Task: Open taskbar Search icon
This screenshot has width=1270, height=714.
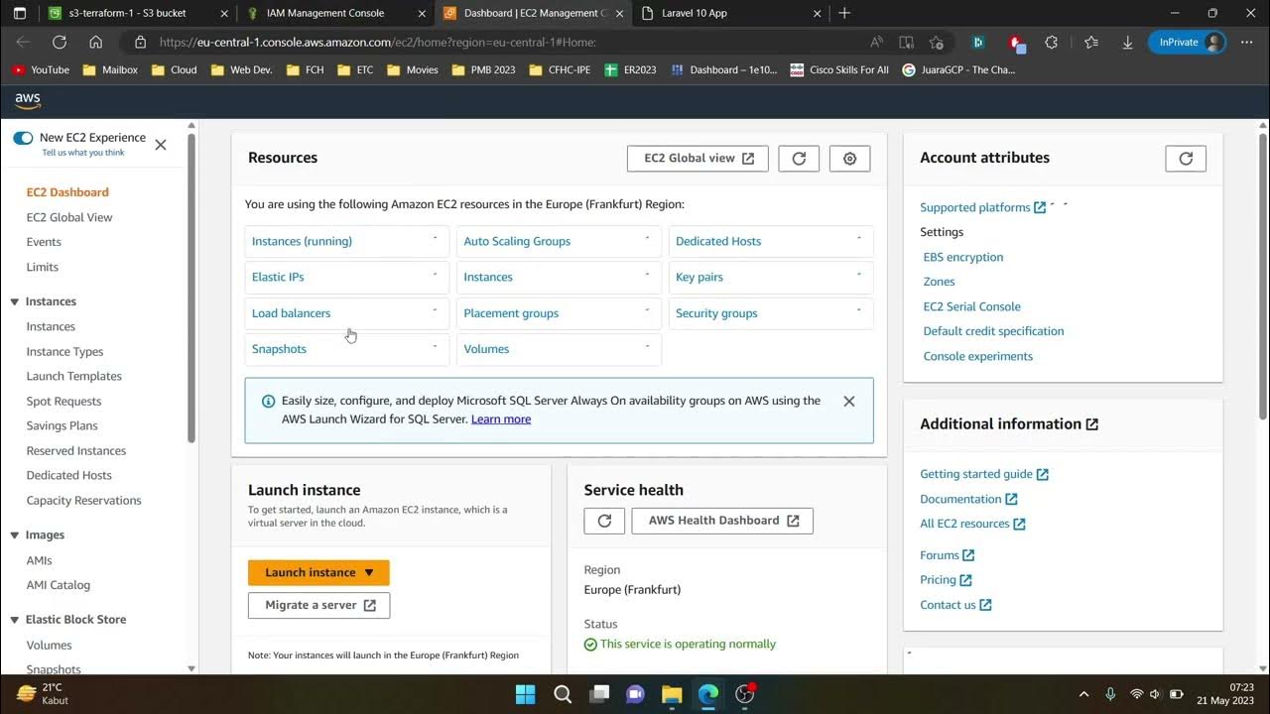Action: pos(563,694)
